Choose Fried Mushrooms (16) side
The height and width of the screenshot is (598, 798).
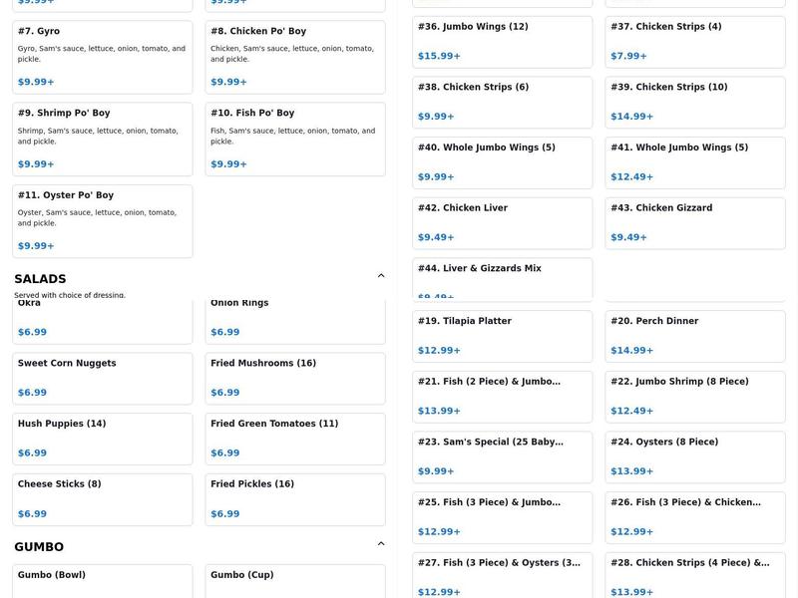(294, 378)
